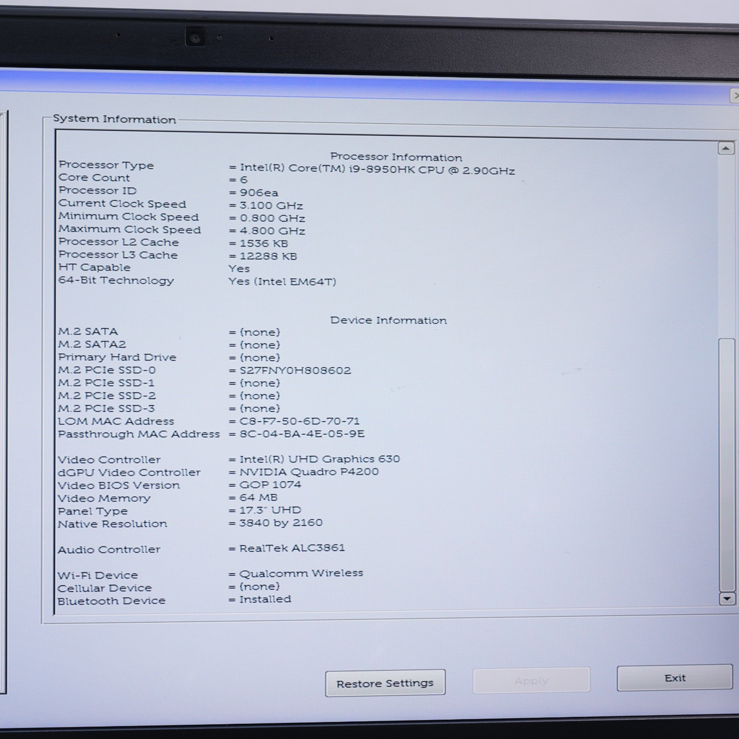Click the Processor ID value 906ea
Image resolution: width=739 pixels, height=739 pixels.
point(259,193)
